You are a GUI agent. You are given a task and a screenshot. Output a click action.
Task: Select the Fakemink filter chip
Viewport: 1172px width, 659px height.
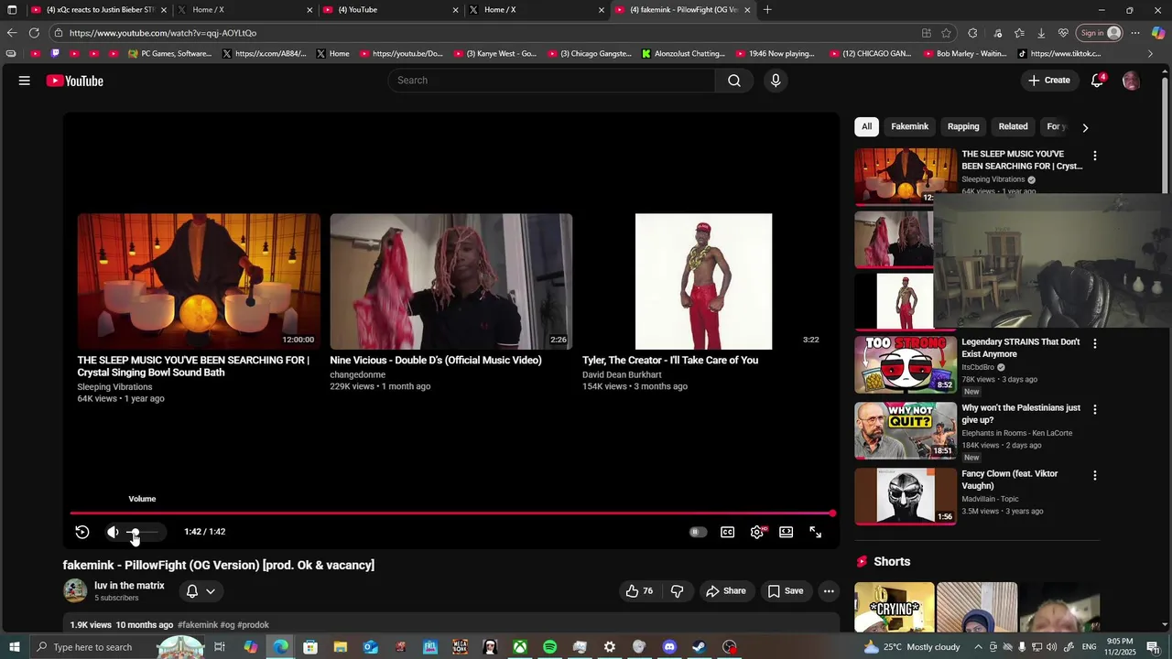pyautogui.click(x=910, y=126)
